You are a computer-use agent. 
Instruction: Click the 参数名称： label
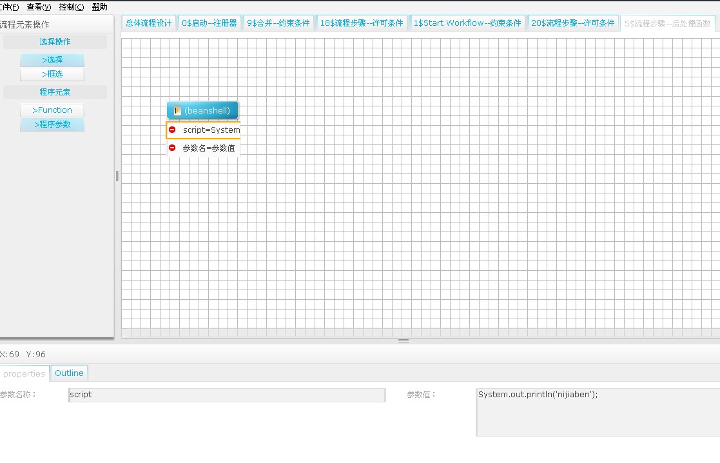(x=18, y=394)
